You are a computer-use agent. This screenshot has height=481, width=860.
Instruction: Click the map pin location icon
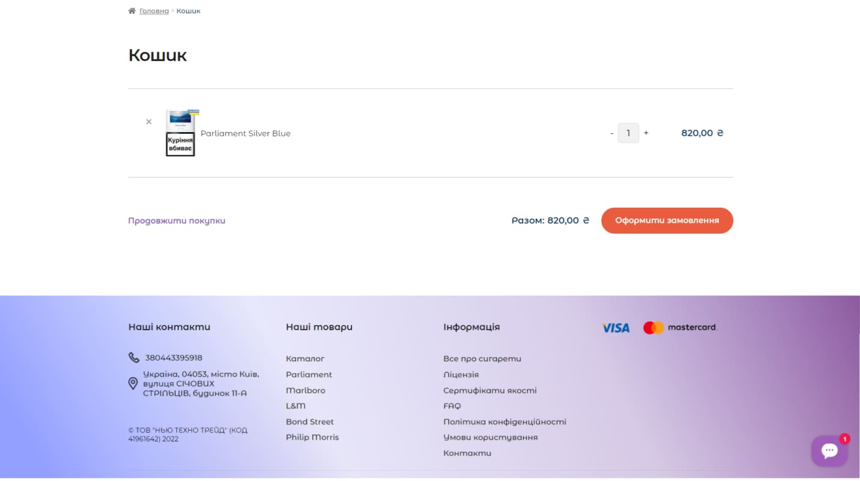click(133, 383)
